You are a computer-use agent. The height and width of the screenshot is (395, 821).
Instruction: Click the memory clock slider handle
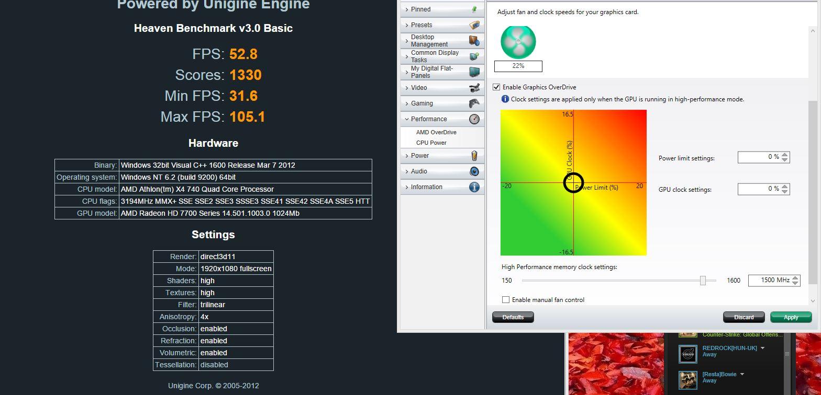pyautogui.click(x=703, y=281)
